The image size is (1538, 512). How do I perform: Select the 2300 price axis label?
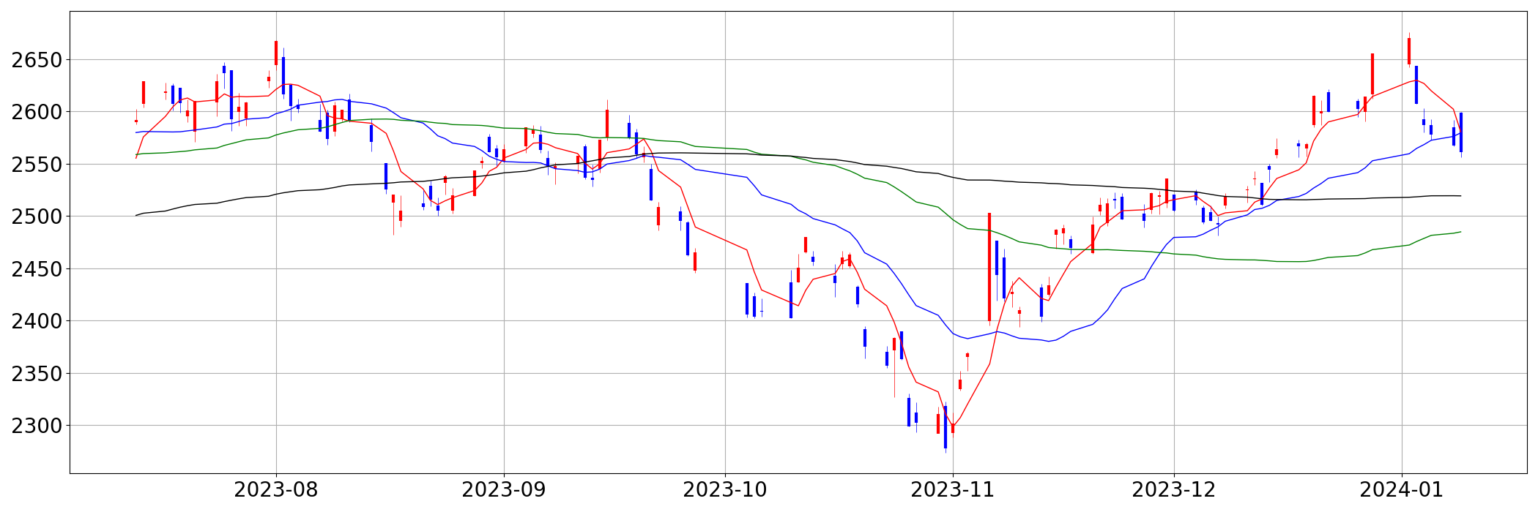36,426
